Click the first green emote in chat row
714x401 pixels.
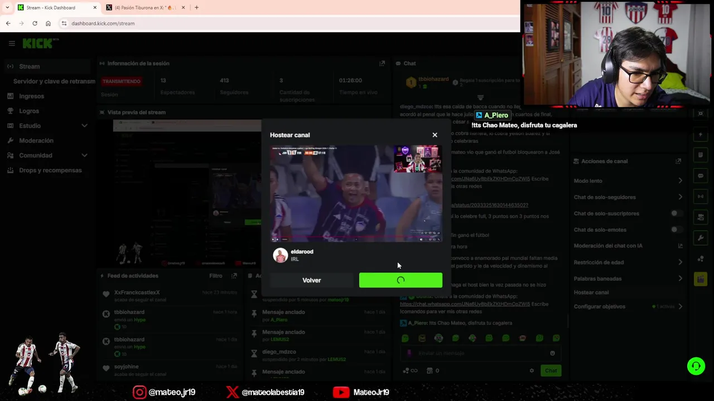point(405,338)
